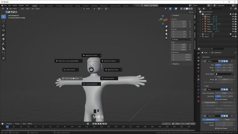
Task: Toggle the Clipping checkbox in Mirror modifier
Action: [216, 77]
